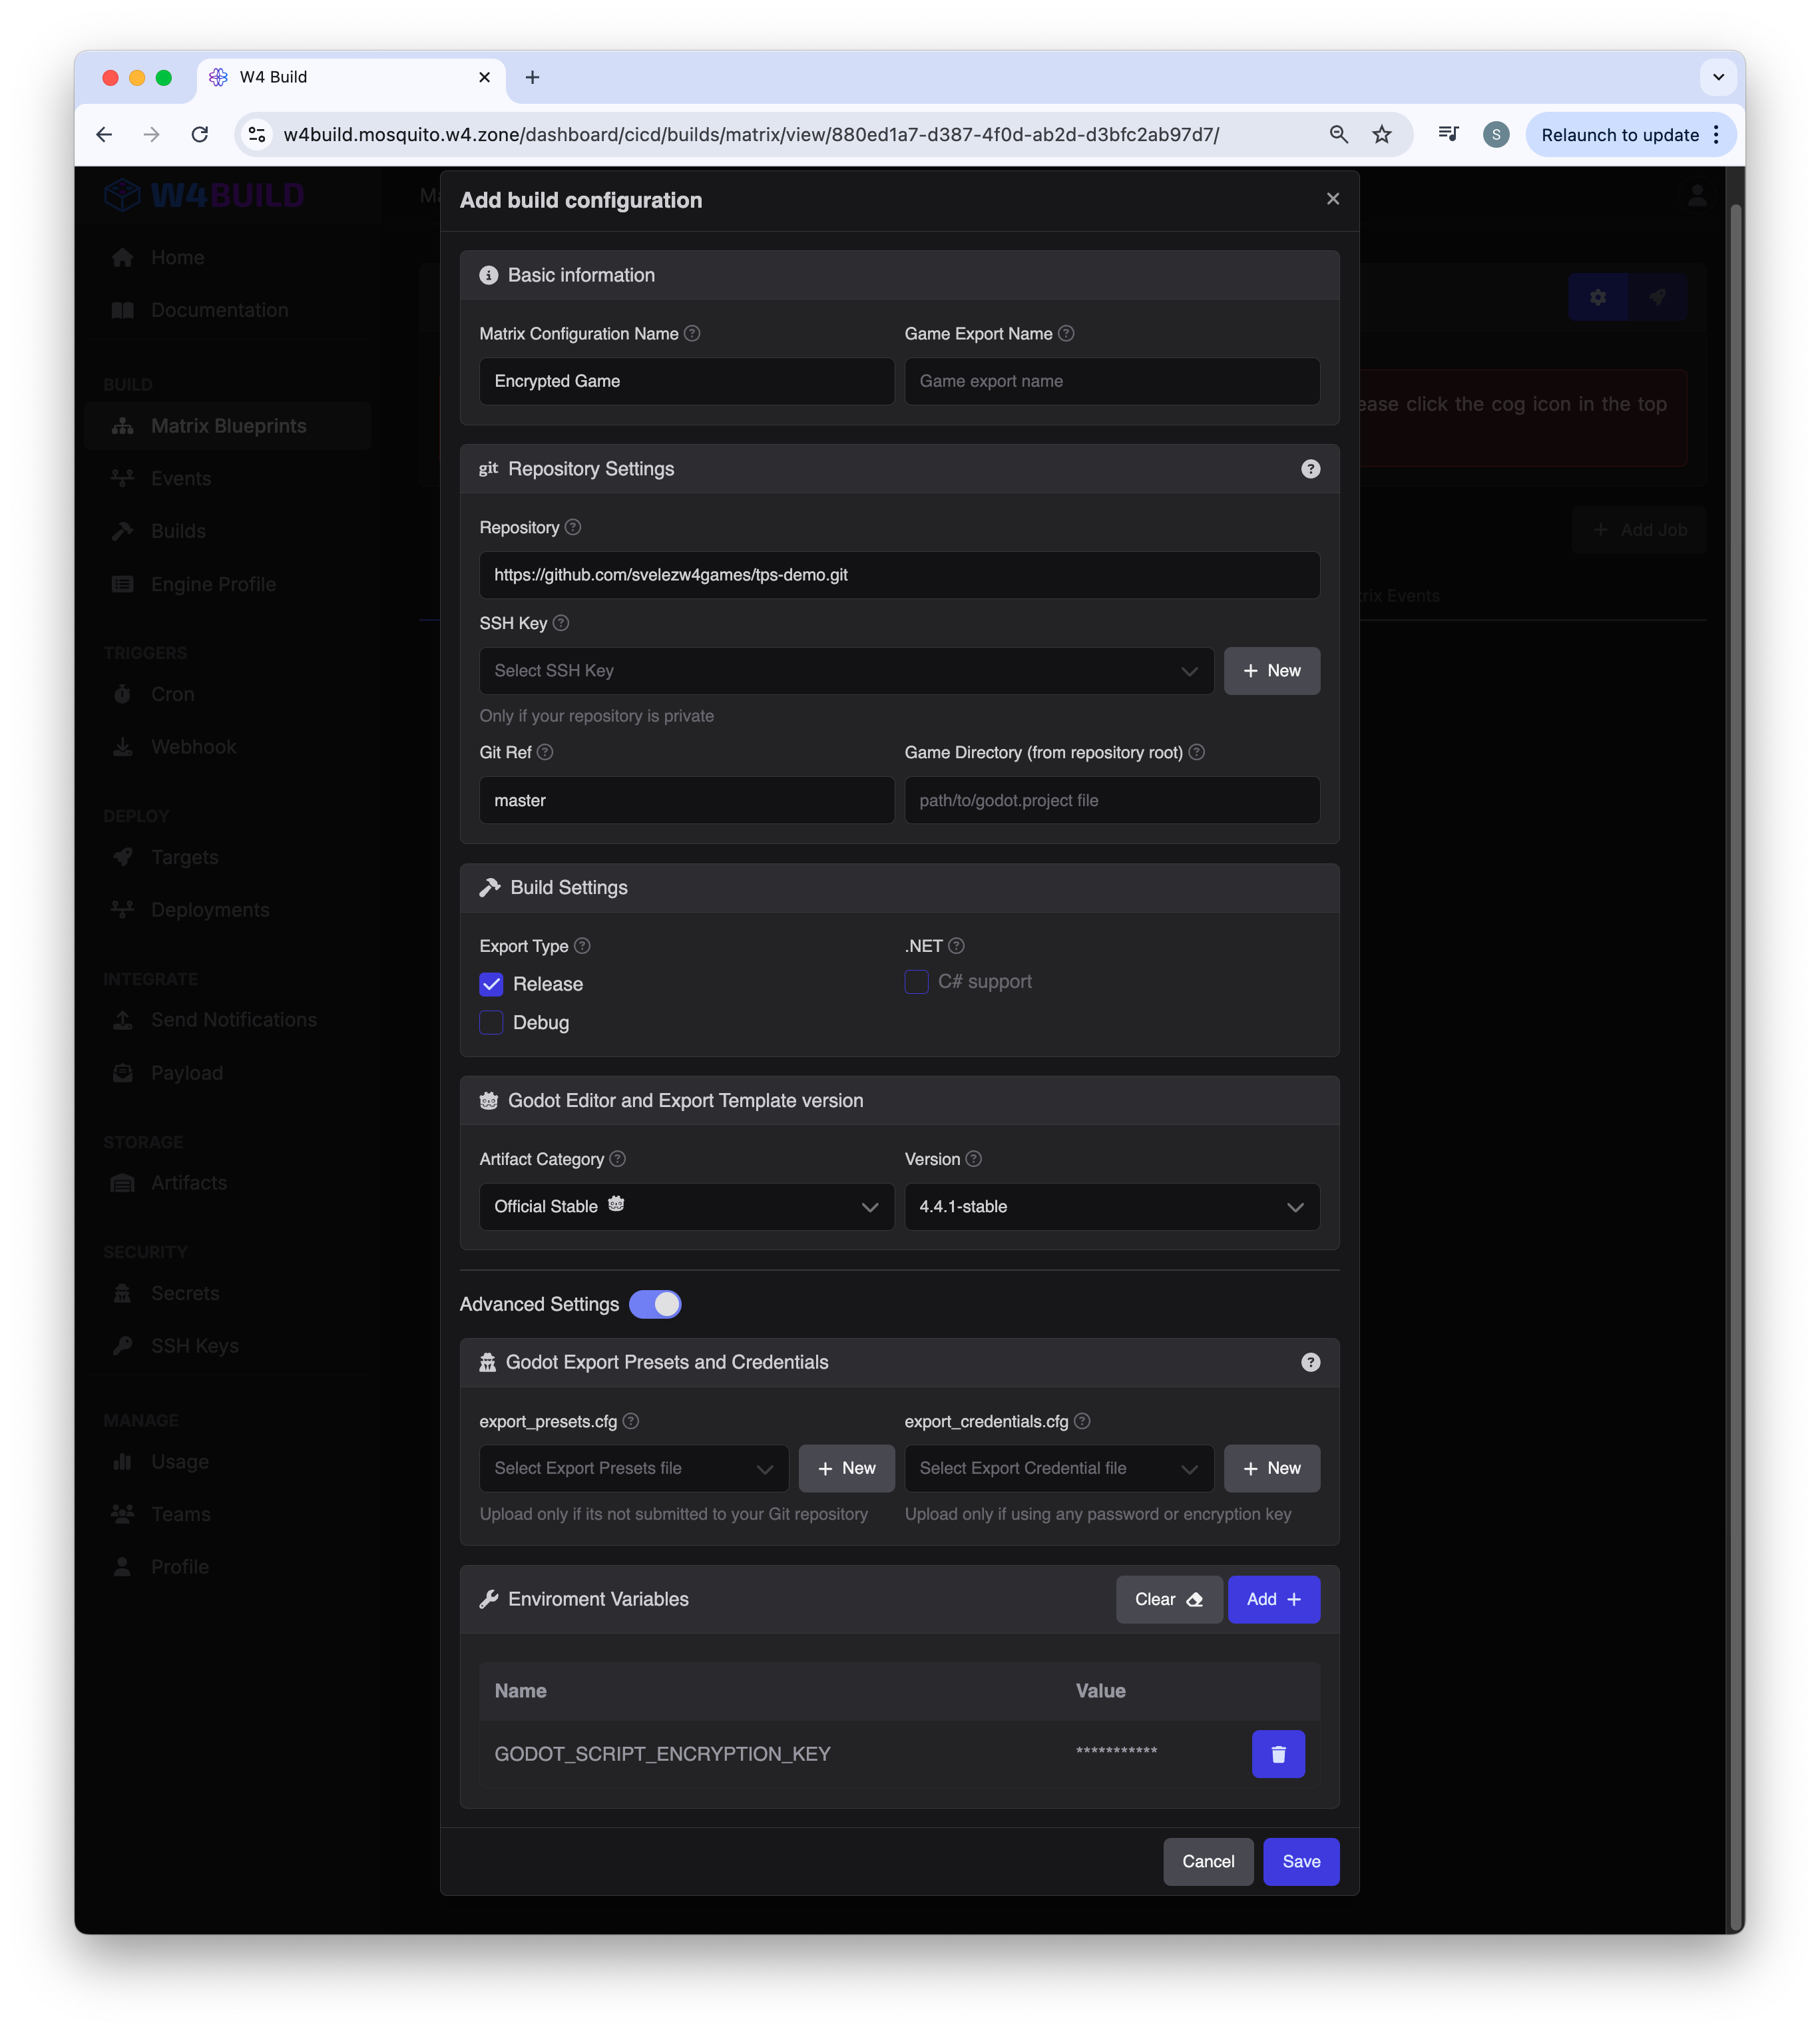Open the Artifact Category Official Stable dropdown
1820x2033 pixels.
687,1207
